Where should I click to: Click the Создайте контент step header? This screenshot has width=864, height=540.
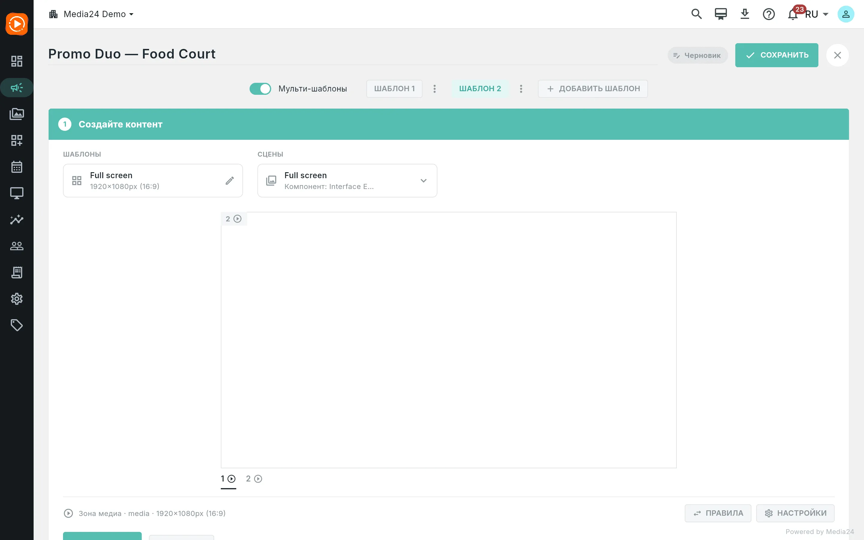pos(448,124)
